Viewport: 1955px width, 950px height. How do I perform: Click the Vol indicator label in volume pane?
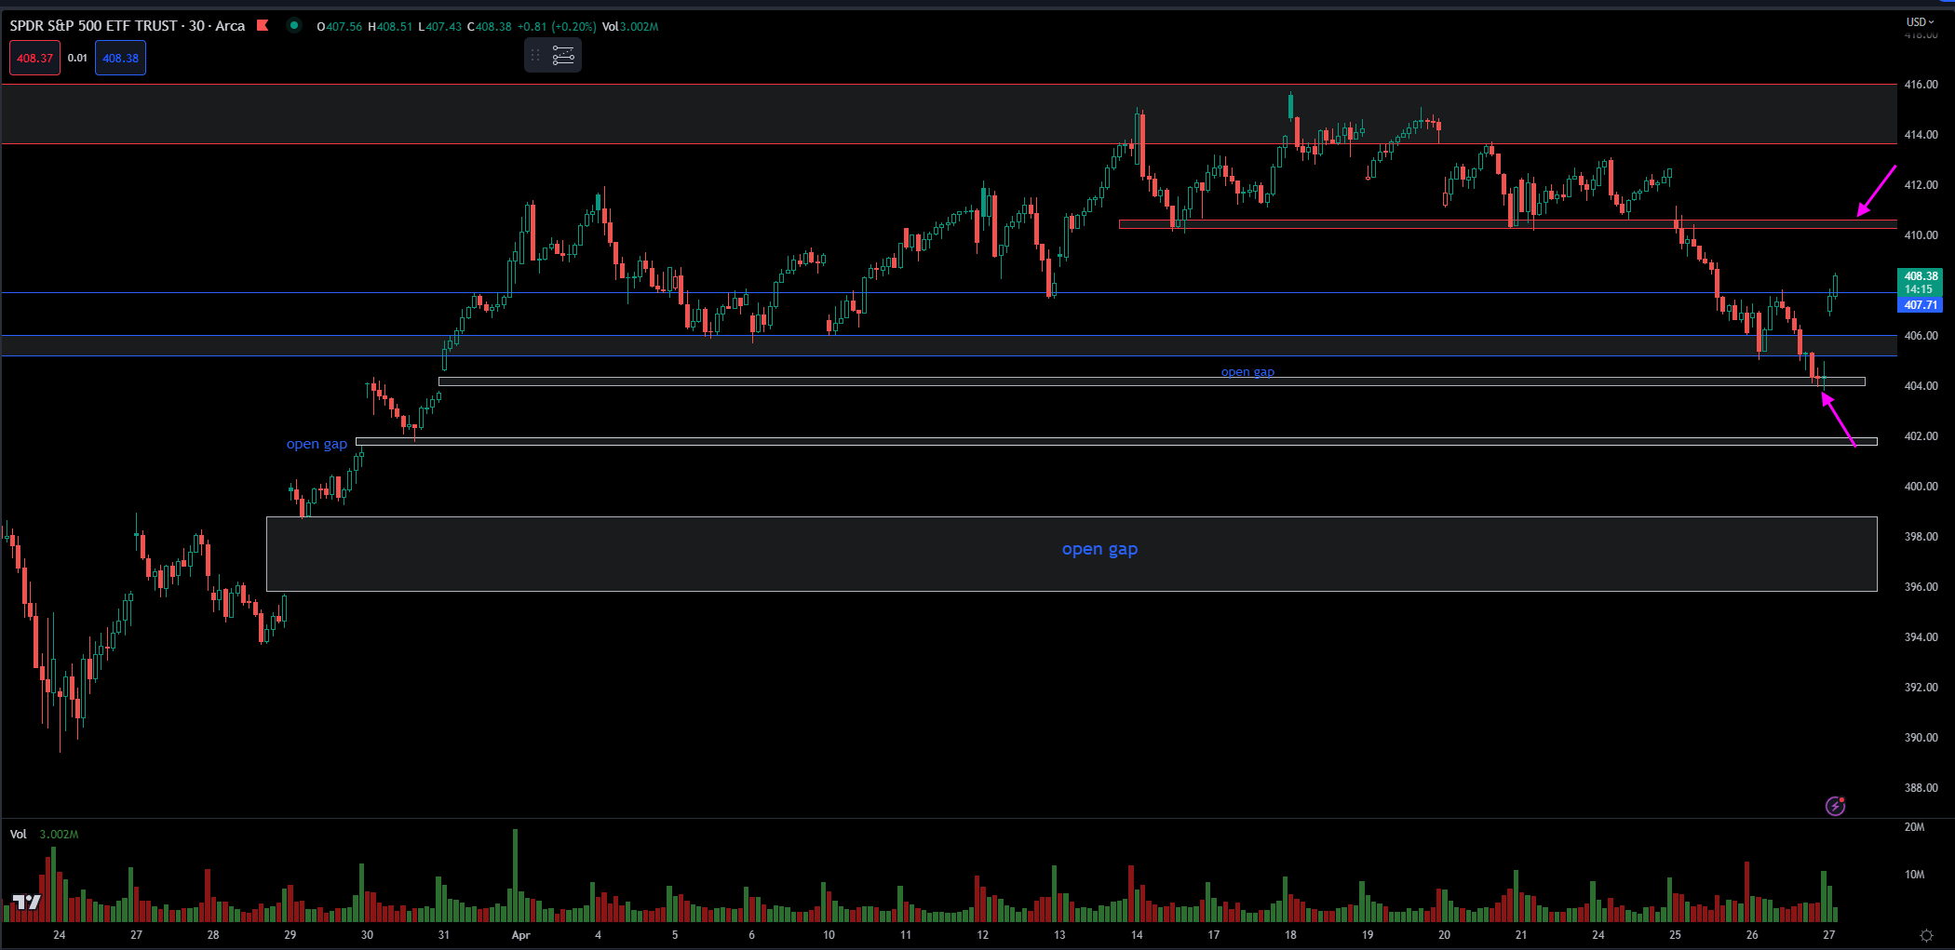pyautogui.click(x=19, y=834)
